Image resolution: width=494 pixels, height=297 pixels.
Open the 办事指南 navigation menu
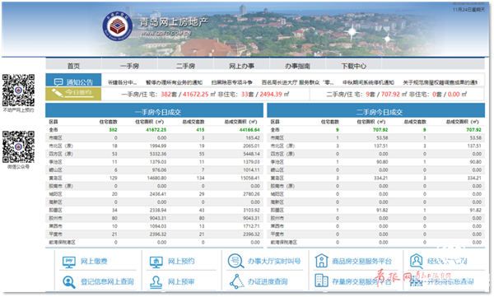click(297, 66)
